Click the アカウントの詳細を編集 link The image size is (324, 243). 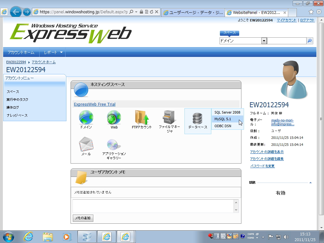coord(267,159)
